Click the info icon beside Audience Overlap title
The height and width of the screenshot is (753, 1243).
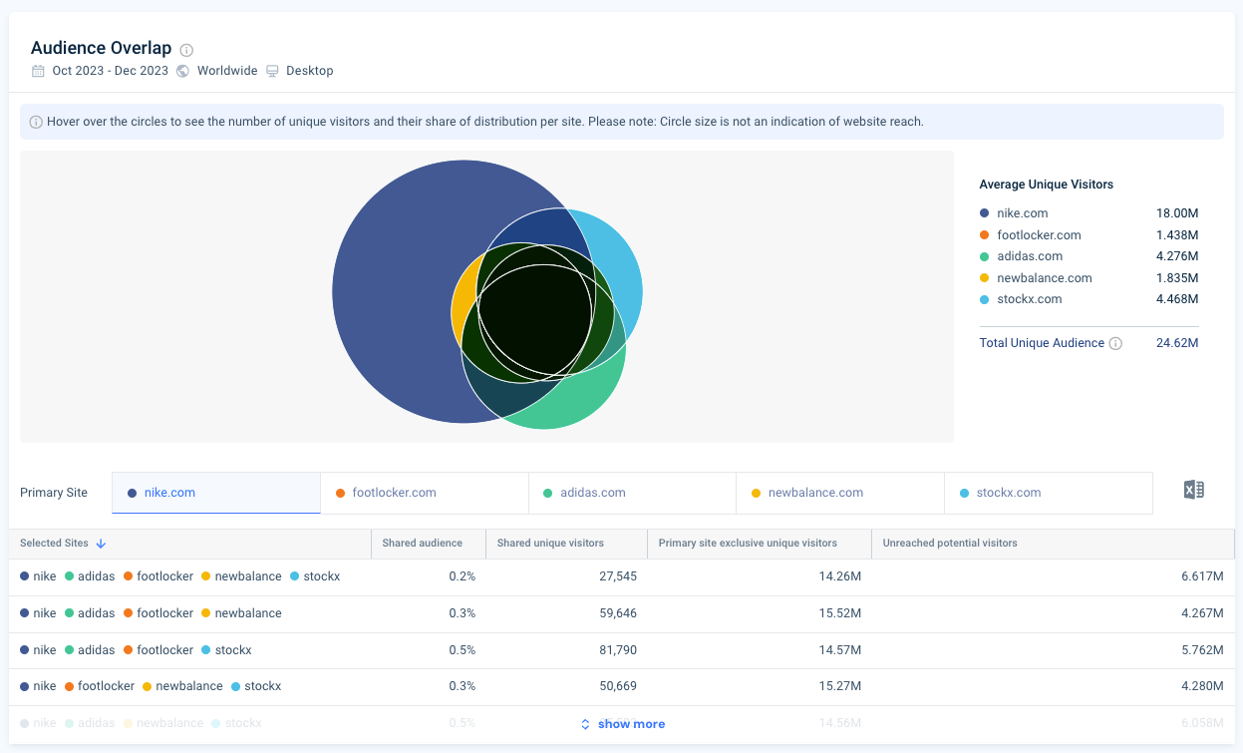[x=186, y=48]
